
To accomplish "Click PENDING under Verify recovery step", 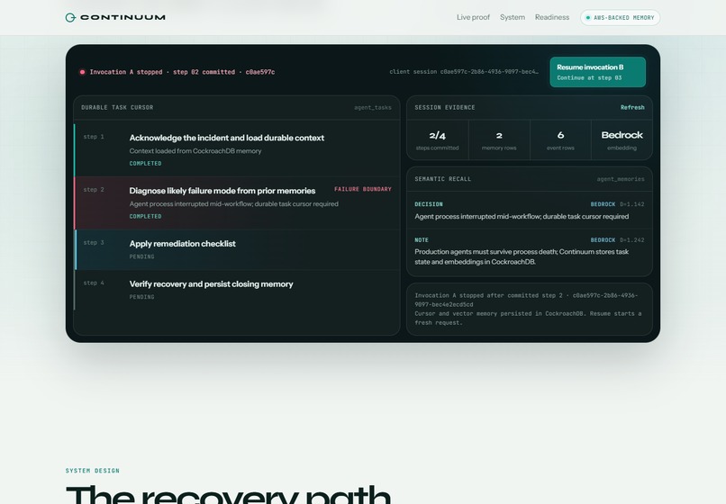I will coord(141,297).
